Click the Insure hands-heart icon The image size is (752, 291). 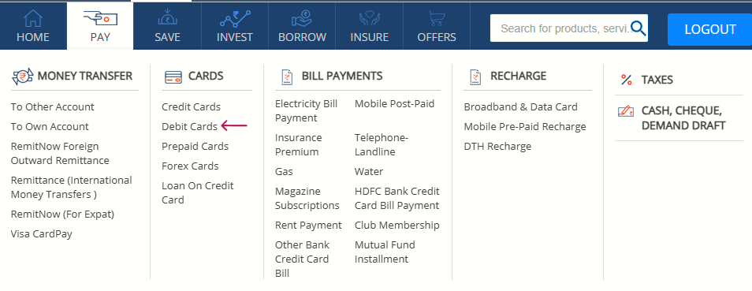(x=369, y=19)
